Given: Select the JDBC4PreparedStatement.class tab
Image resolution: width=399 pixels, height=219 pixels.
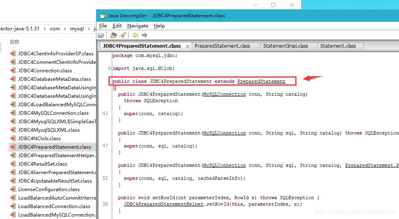Looking at the screenshot, I should pos(142,46).
